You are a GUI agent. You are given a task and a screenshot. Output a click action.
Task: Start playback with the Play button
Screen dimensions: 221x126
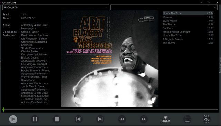point(13,119)
